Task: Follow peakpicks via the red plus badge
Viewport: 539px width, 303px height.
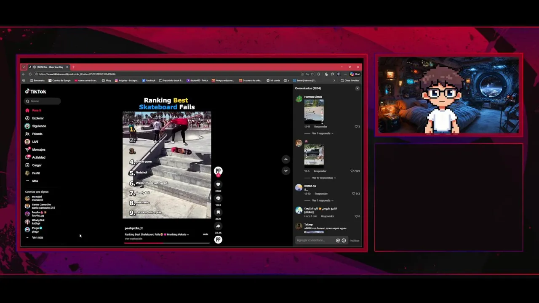Action: click(218, 175)
